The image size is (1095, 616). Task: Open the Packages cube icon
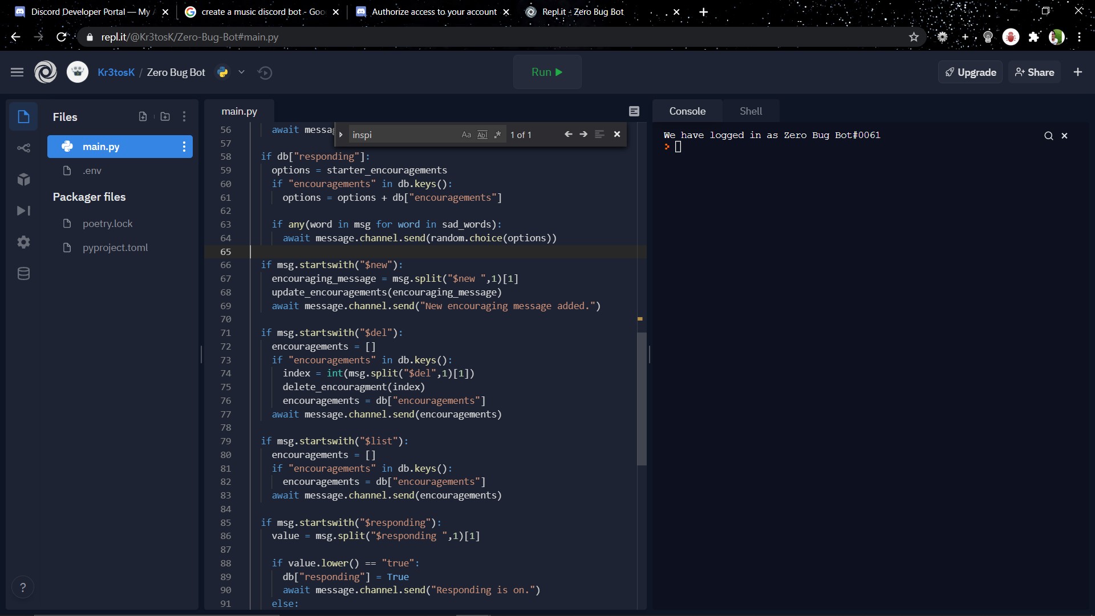(23, 180)
